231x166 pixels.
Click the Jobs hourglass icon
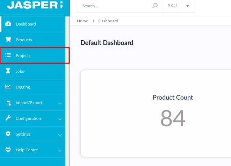(x=8, y=71)
